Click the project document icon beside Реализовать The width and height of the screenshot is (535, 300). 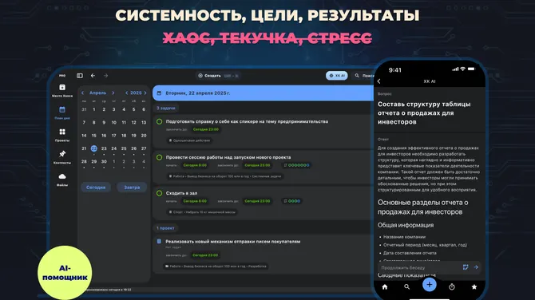coord(159,242)
